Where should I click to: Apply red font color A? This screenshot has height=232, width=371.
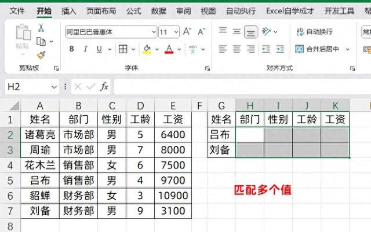point(169,49)
